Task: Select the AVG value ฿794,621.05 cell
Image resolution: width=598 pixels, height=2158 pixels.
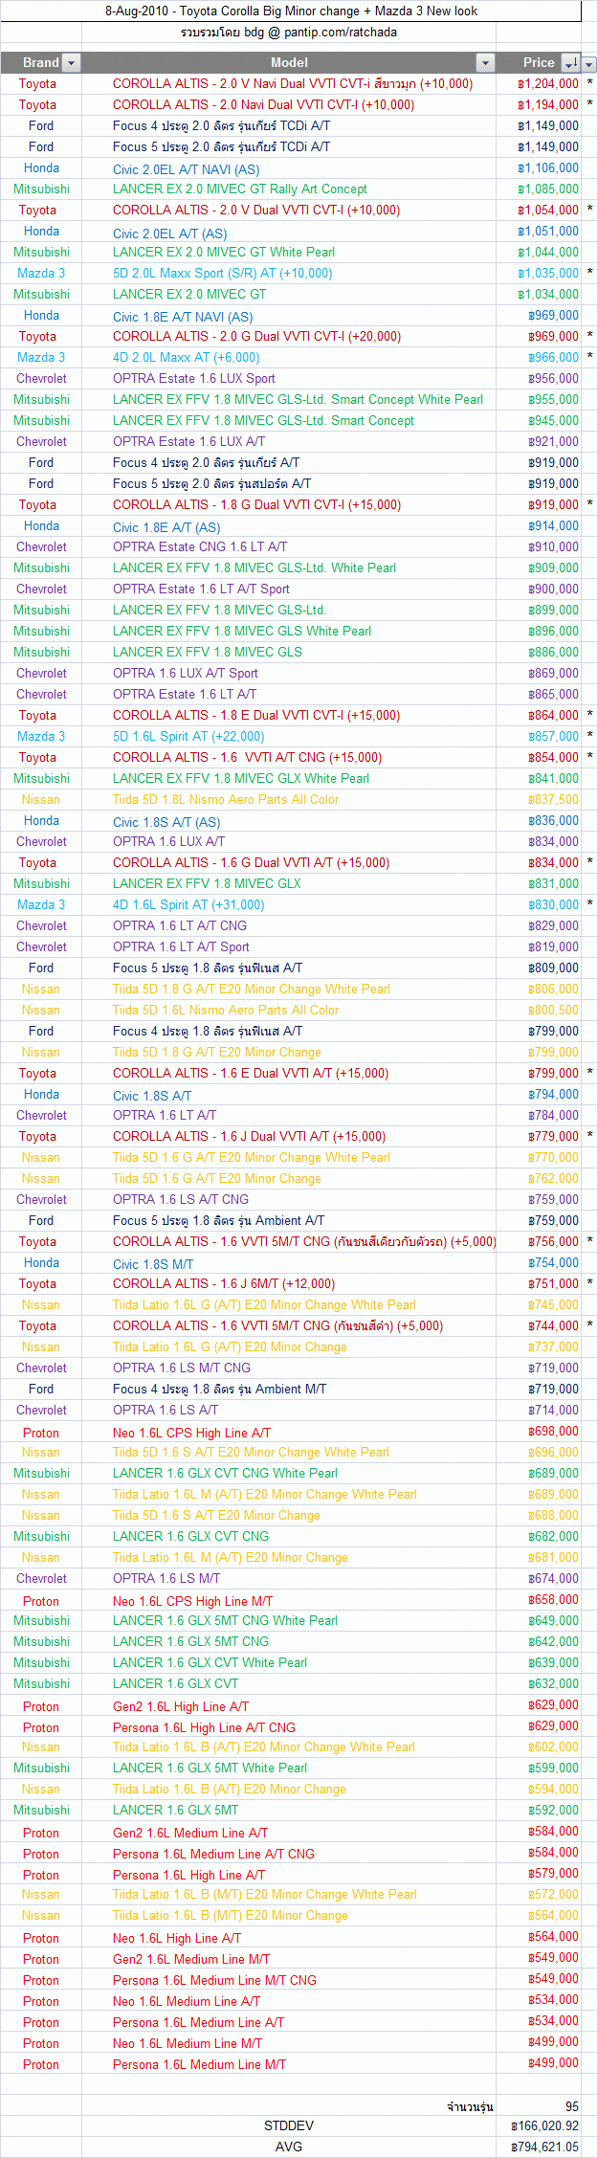Action: (x=544, y=2147)
